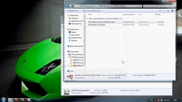Open the Изображения library
This screenshot has height=102, width=182.
76,38
